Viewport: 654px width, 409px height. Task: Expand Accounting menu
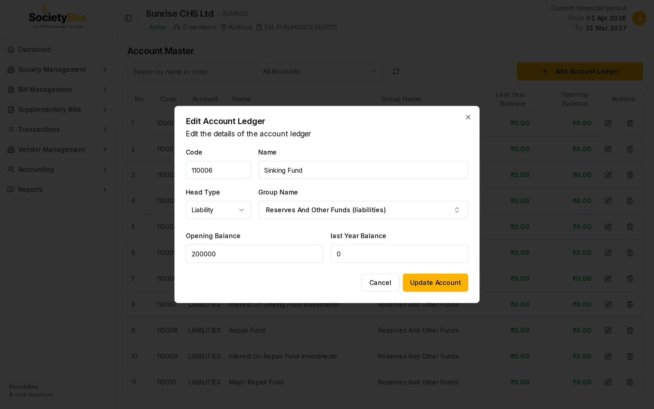click(57, 169)
